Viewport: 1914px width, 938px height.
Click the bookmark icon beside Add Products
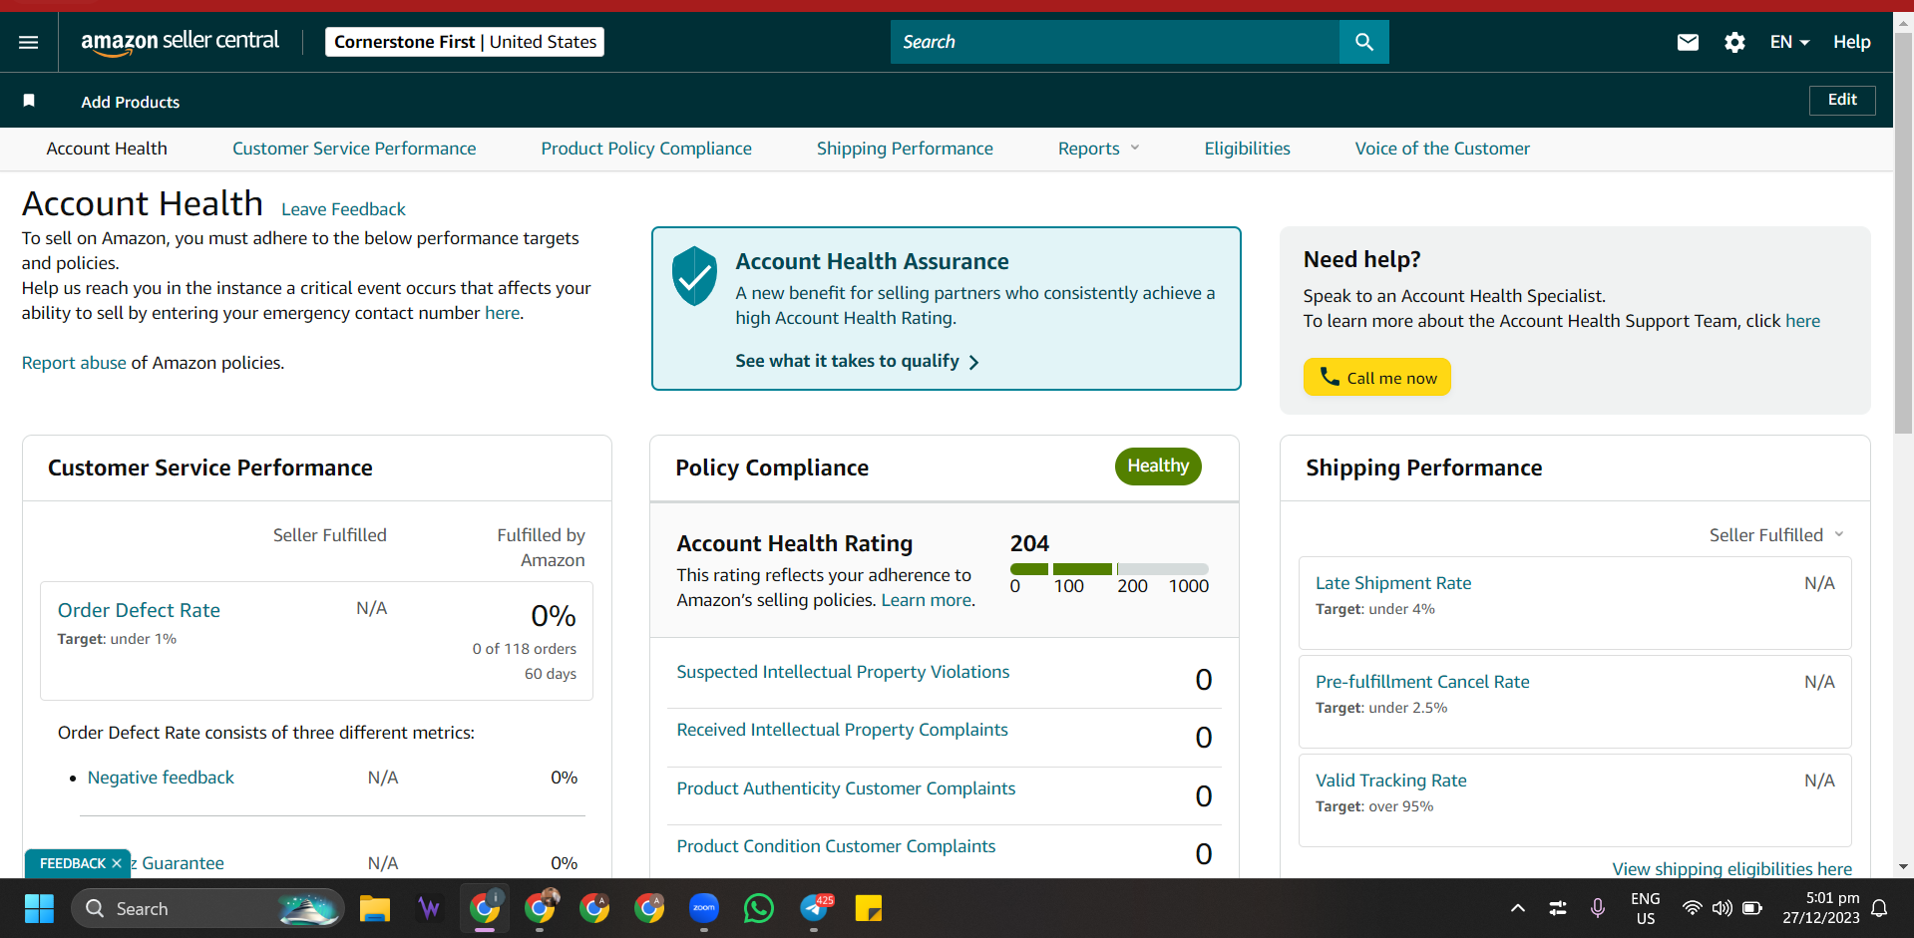(29, 101)
